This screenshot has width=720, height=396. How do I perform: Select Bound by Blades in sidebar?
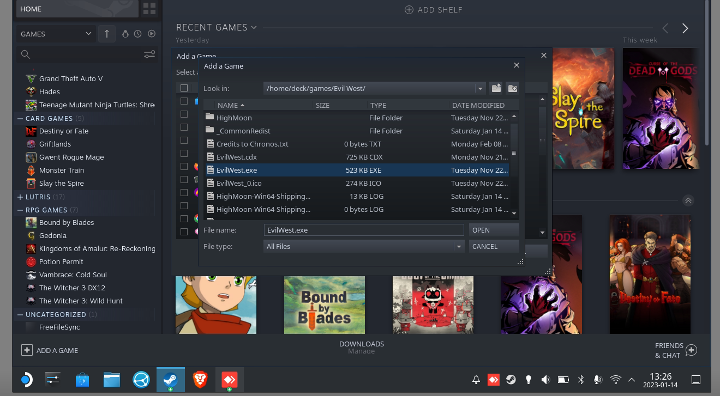pyautogui.click(x=67, y=222)
